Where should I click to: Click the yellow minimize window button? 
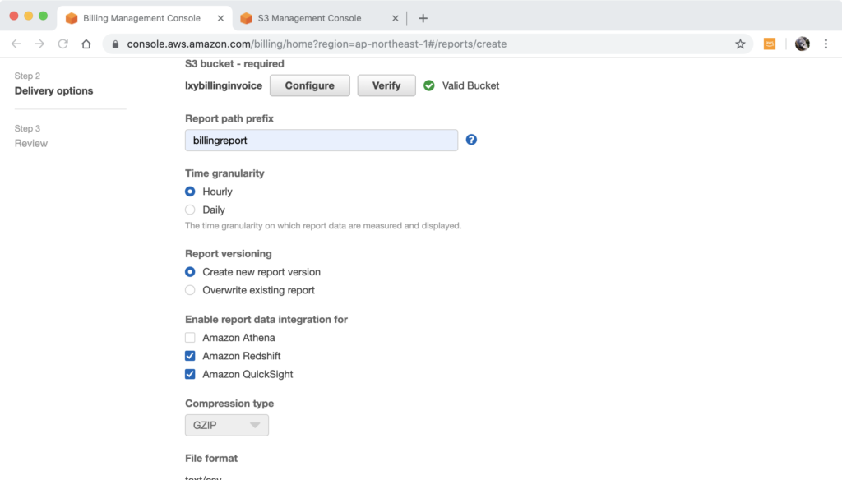click(x=29, y=16)
